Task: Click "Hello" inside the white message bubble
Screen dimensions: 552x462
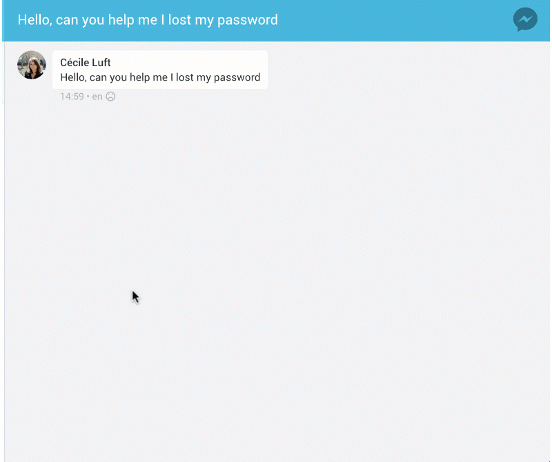Action: point(74,77)
